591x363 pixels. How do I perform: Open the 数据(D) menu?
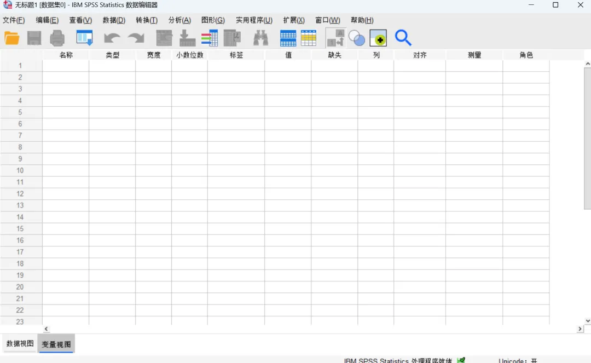tap(114, 20)
